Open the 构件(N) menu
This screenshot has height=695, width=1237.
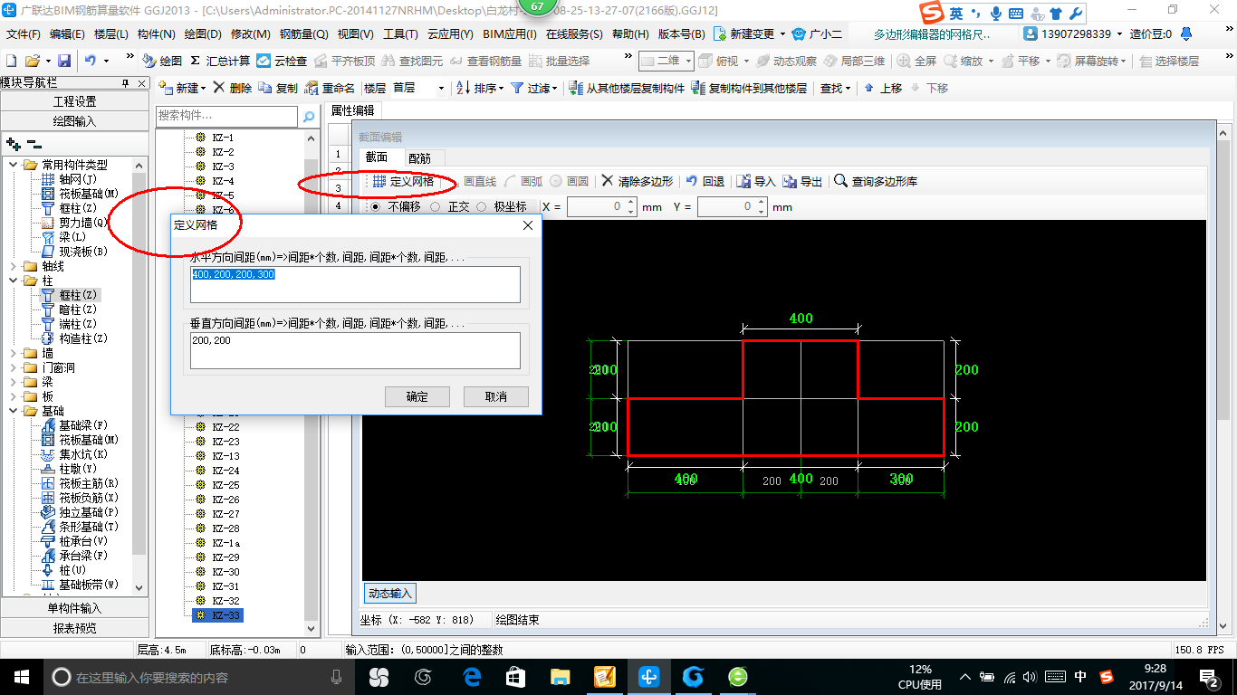click(156, 34)
